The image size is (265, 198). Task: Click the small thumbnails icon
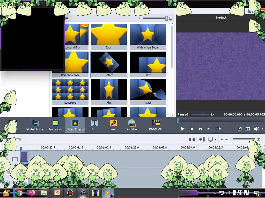click(140, 18)
